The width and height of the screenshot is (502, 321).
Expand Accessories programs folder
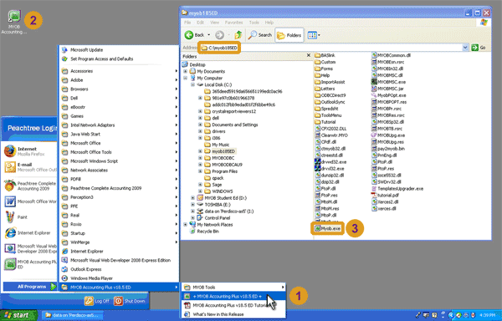coord(119,71)
